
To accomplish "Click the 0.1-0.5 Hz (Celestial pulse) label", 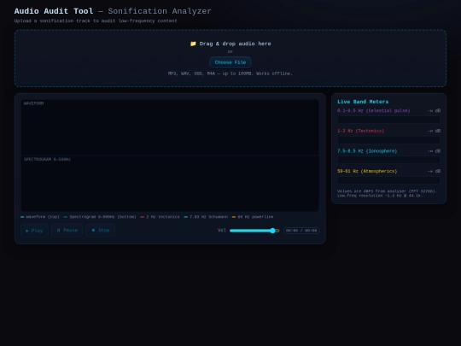I will pyautogui.click(x=373, y=110).
